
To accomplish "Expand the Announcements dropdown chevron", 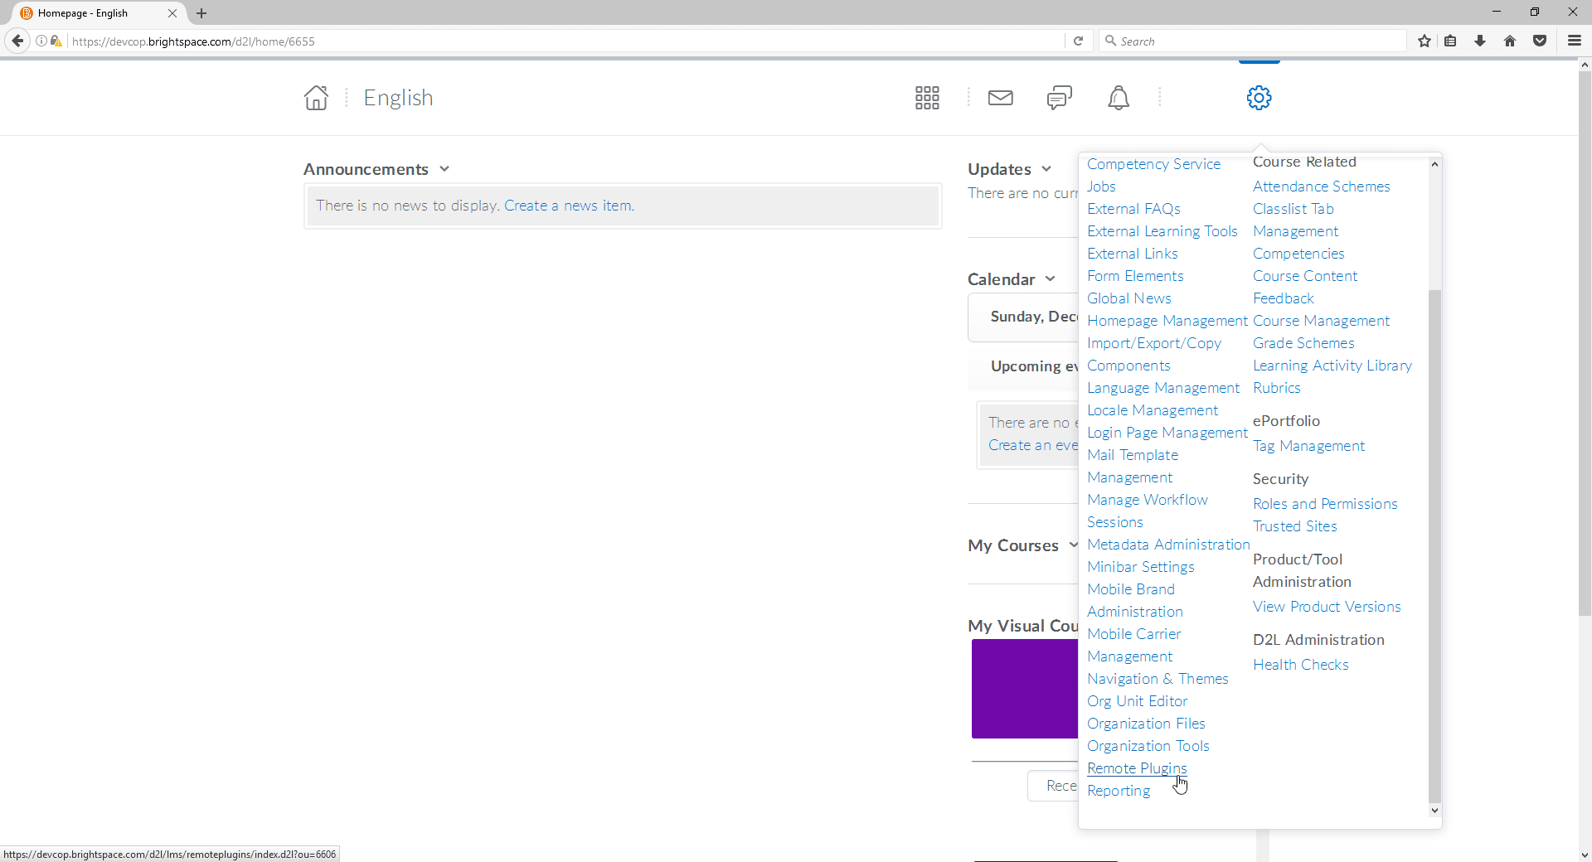I will pos(444,168).
